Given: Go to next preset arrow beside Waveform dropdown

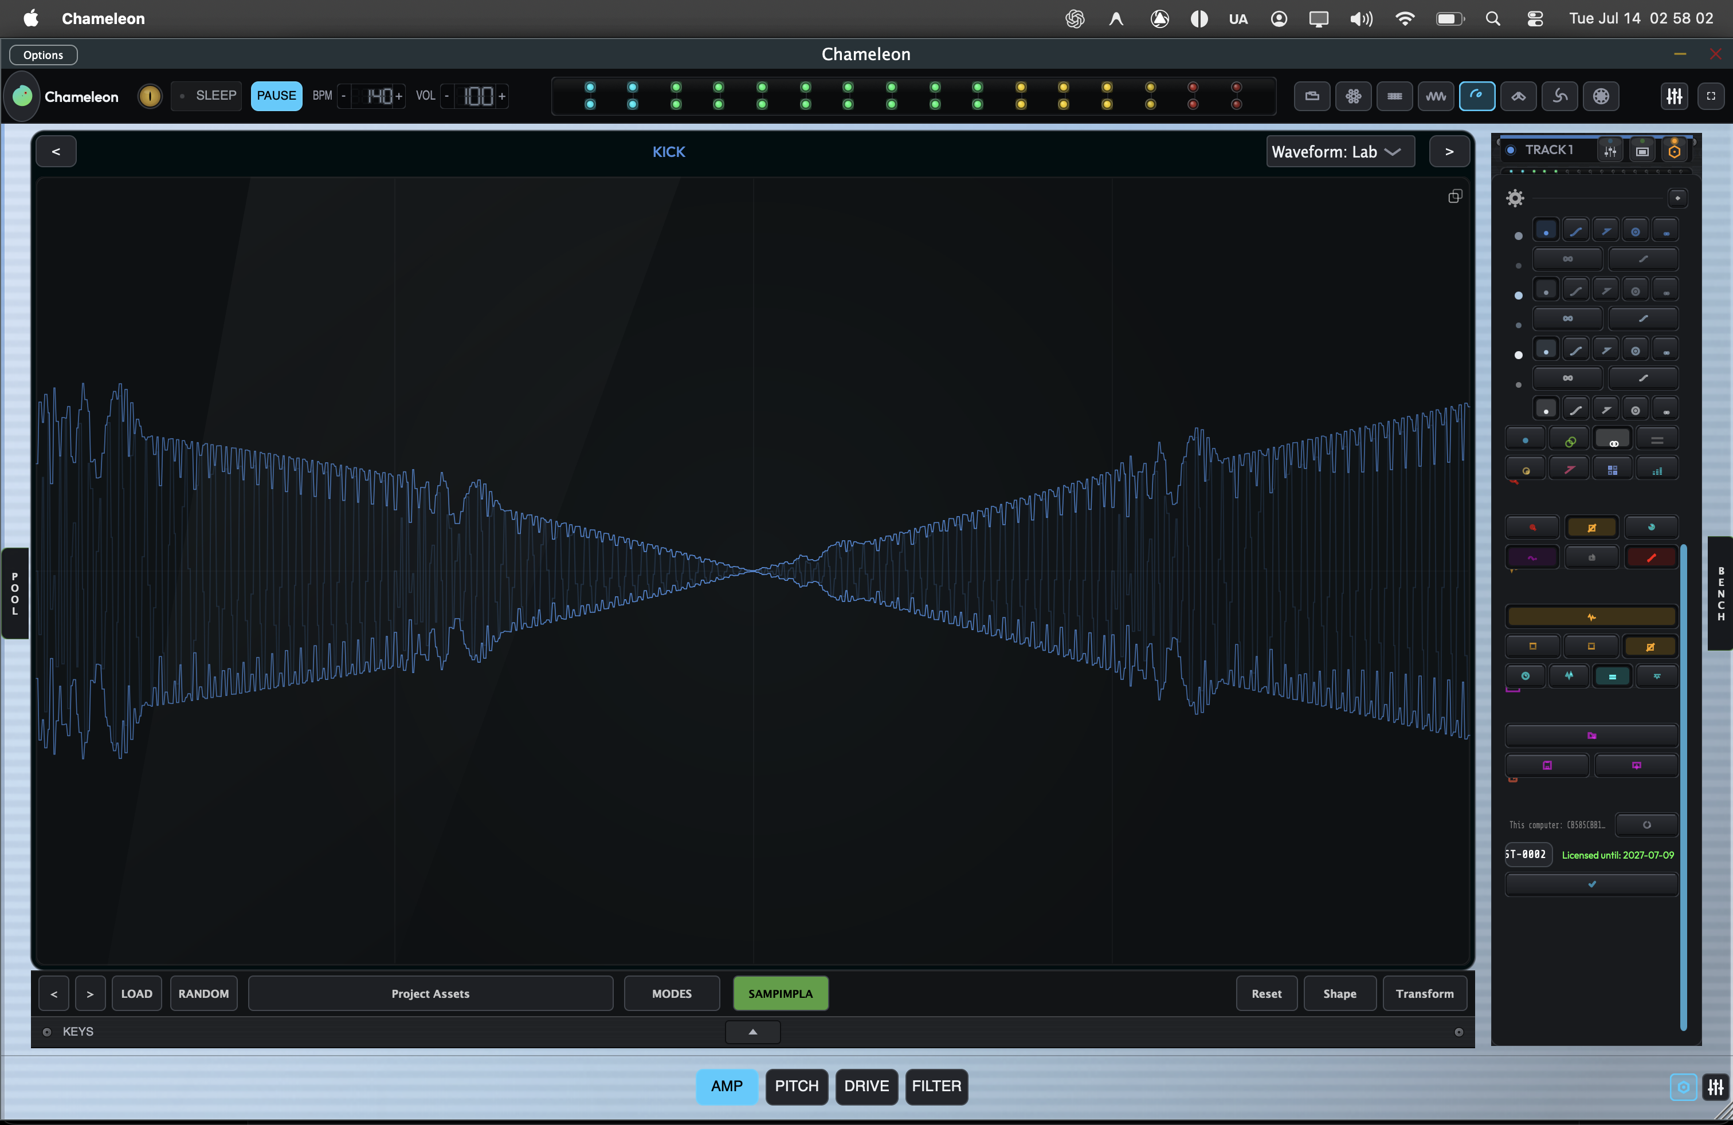Looking at the screenshot, I should [x=1449, y=151].
